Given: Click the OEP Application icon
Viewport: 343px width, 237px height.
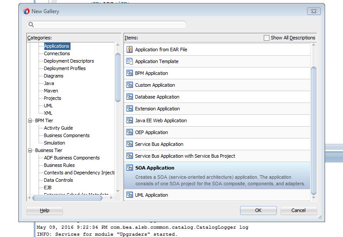Looking at the screenshot, I should point(130,132).
